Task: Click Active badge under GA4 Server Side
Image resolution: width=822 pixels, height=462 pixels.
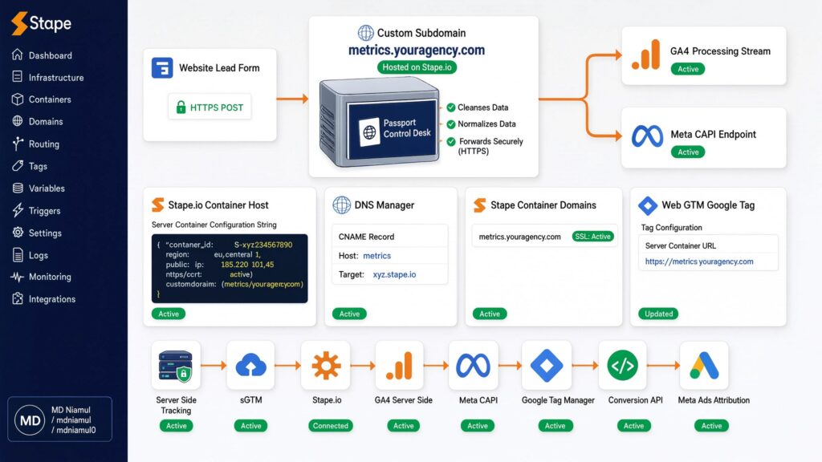Action: [x=403, y=426]
